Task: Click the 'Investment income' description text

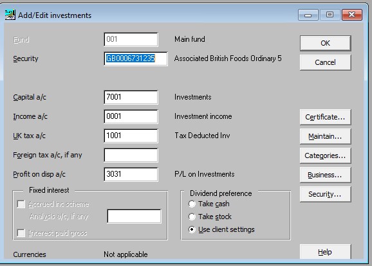Action: point(203,116)
